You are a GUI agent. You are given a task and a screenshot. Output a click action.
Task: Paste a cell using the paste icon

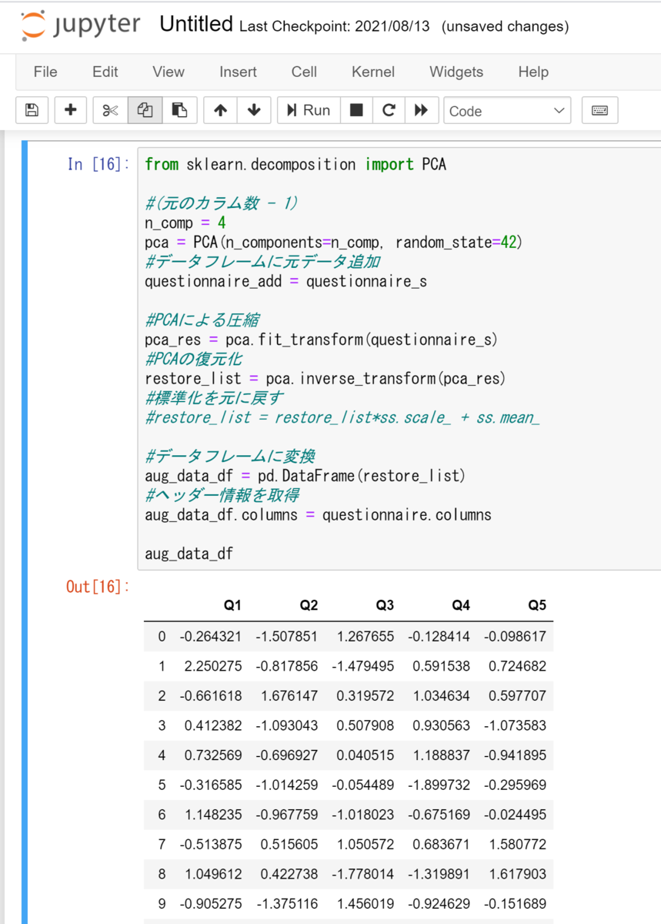(178, 109)
